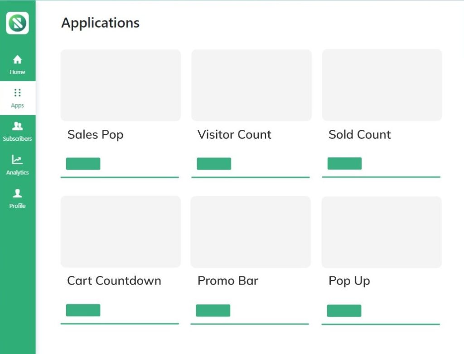
Task: Open Subscribers via the people icon
Action: click(17, 126)
